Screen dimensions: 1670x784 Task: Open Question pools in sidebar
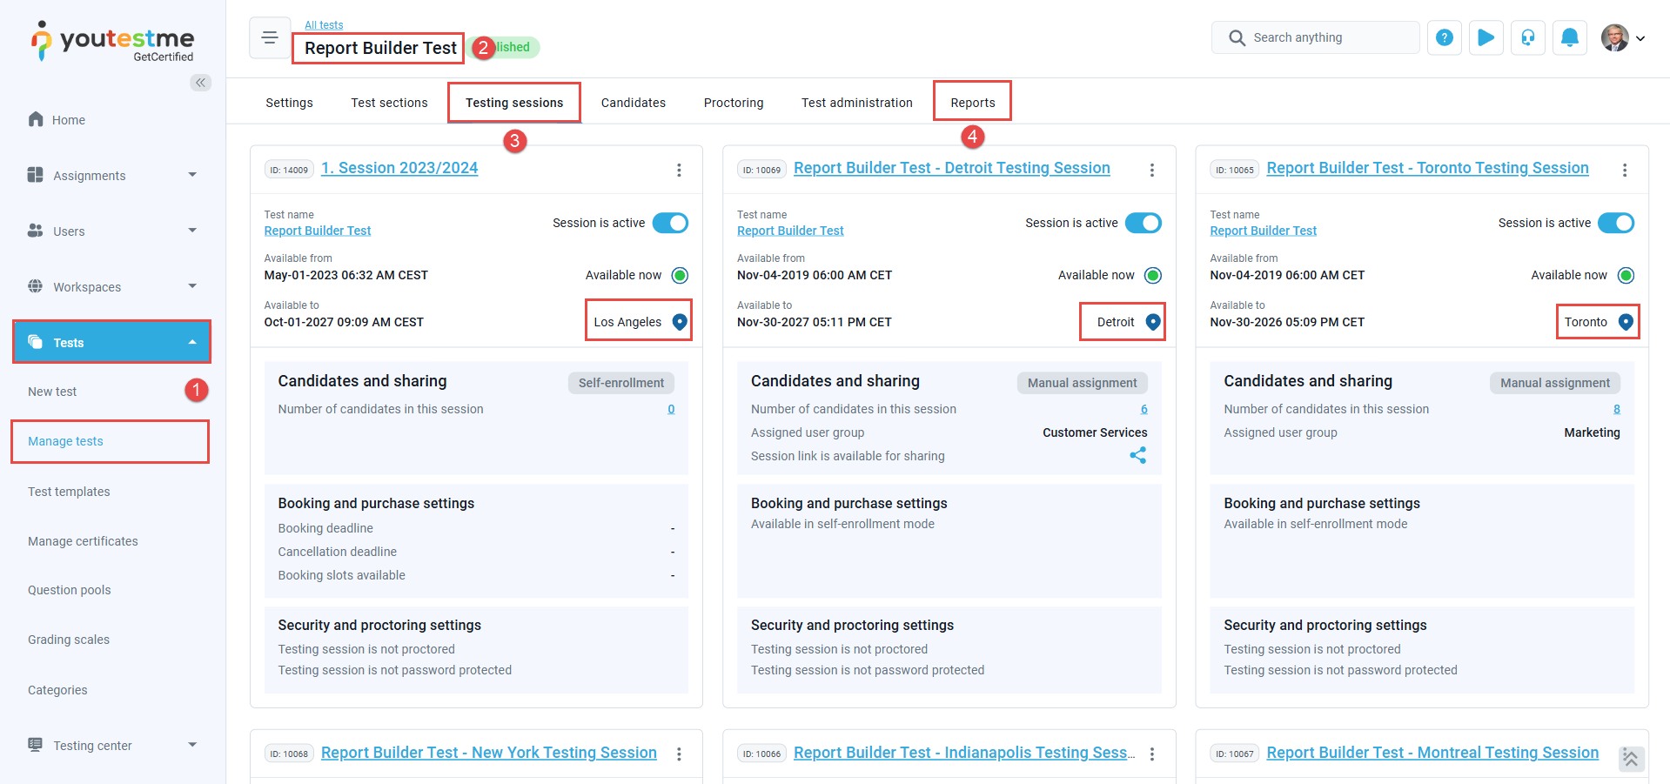(70, 590)
